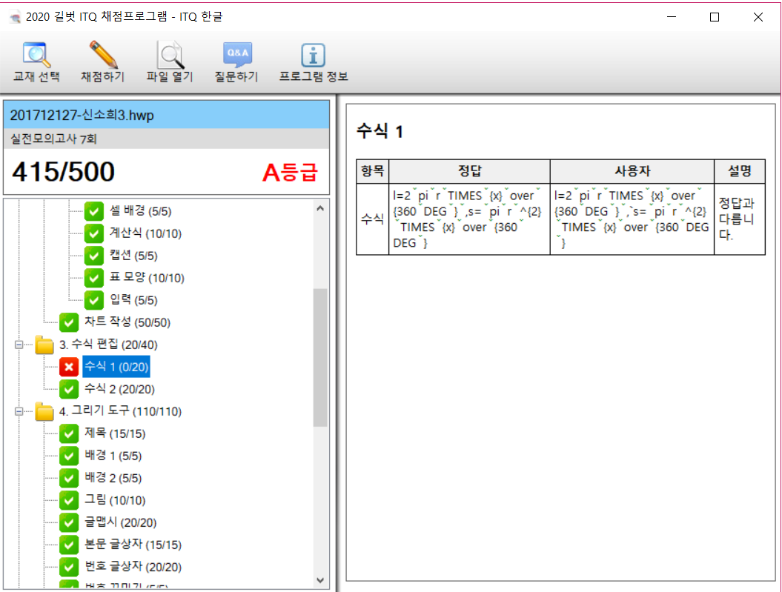Collapse the 4. 그리기 도구 tree node
The height and width of the screenshot is (592, 782).
tap(19, 411)
